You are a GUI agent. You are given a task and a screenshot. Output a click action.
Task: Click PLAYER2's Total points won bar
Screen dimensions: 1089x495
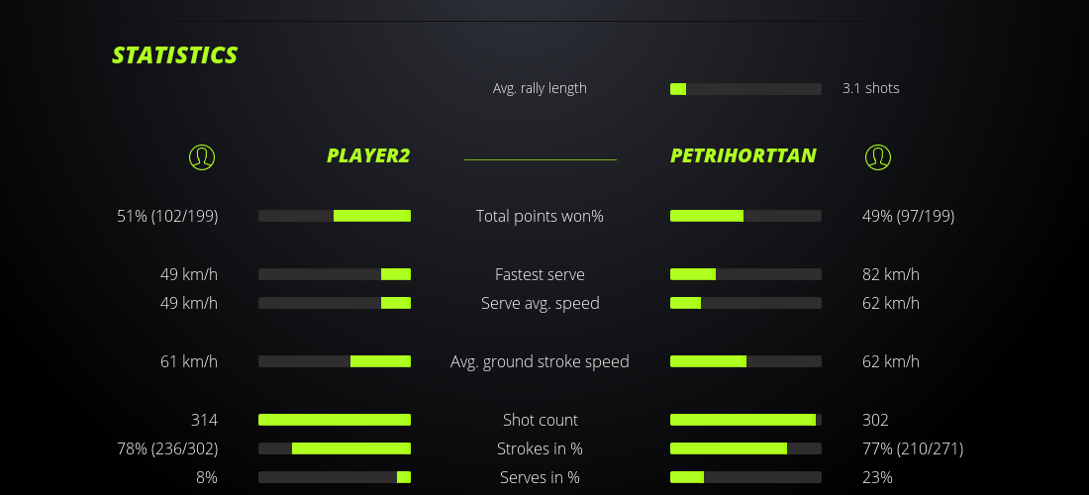coord(335,216)
